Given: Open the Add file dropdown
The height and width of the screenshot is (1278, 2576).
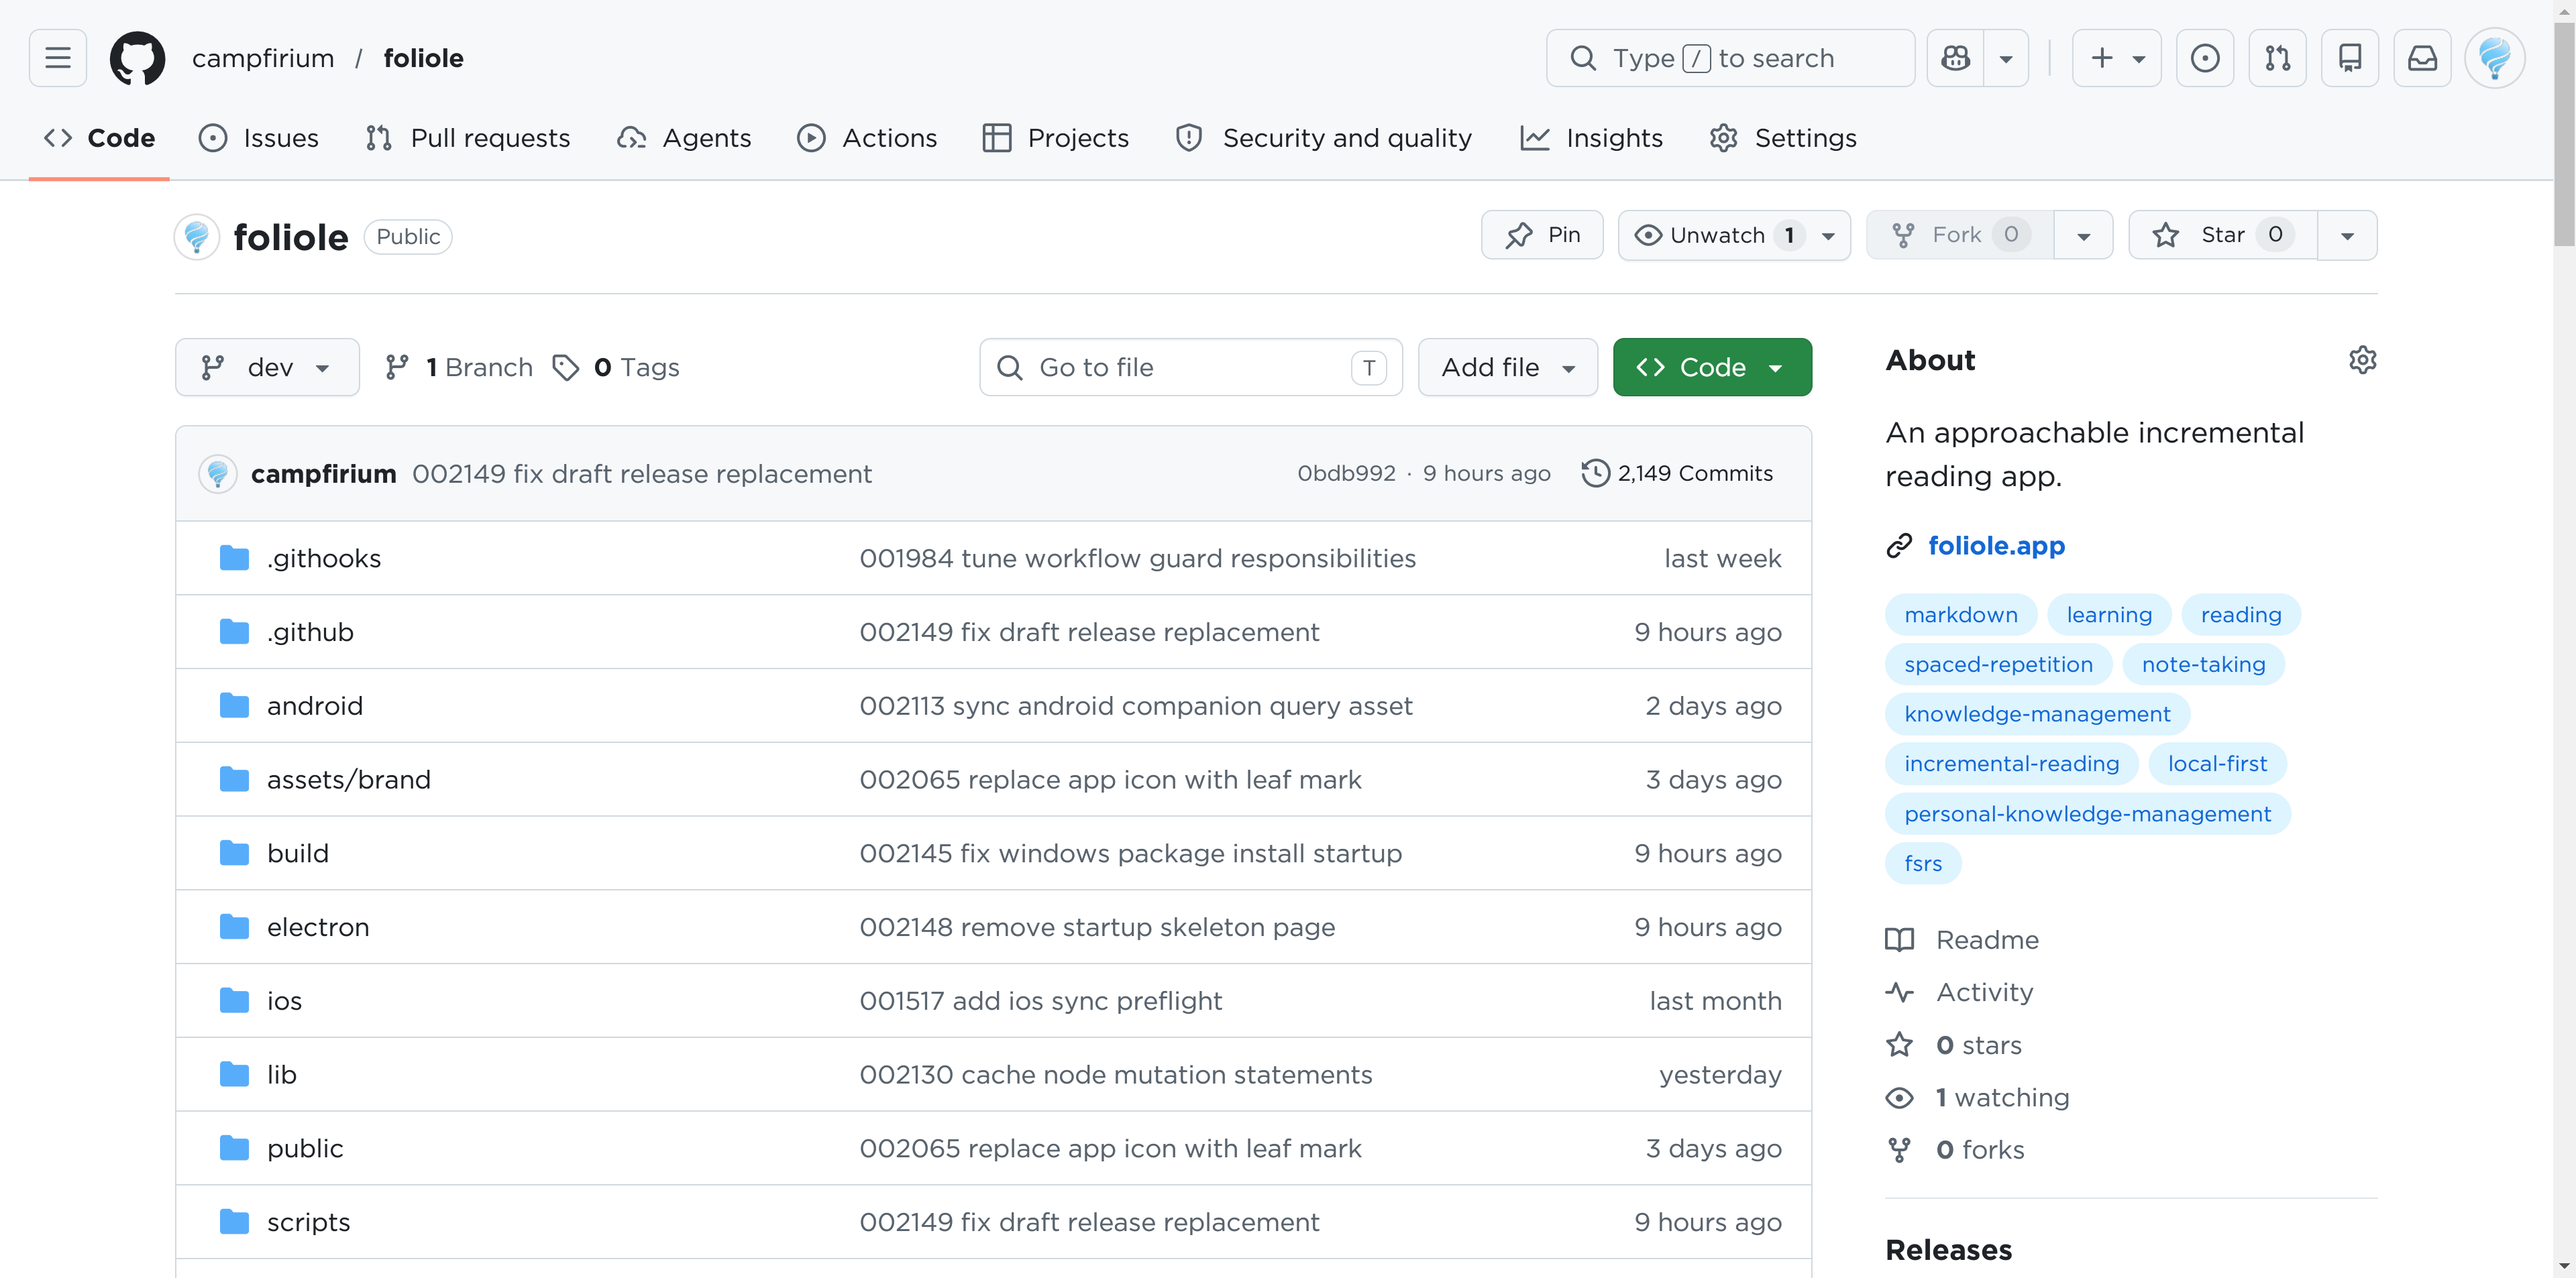Looking at the screenshot, I should point(1507,367).
